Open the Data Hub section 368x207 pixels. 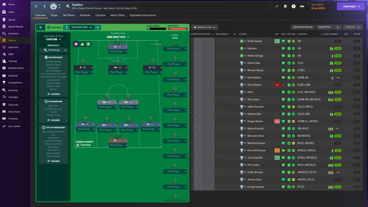pyautogui.click(x=13, y=47)
